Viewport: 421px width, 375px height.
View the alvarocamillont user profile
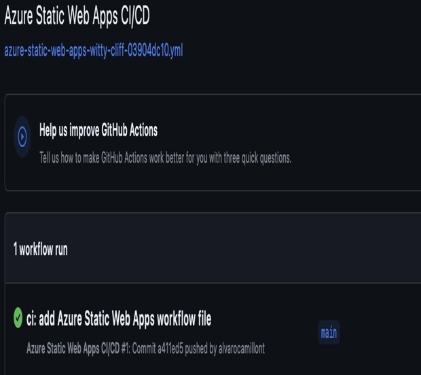click(x=242, y=349)
